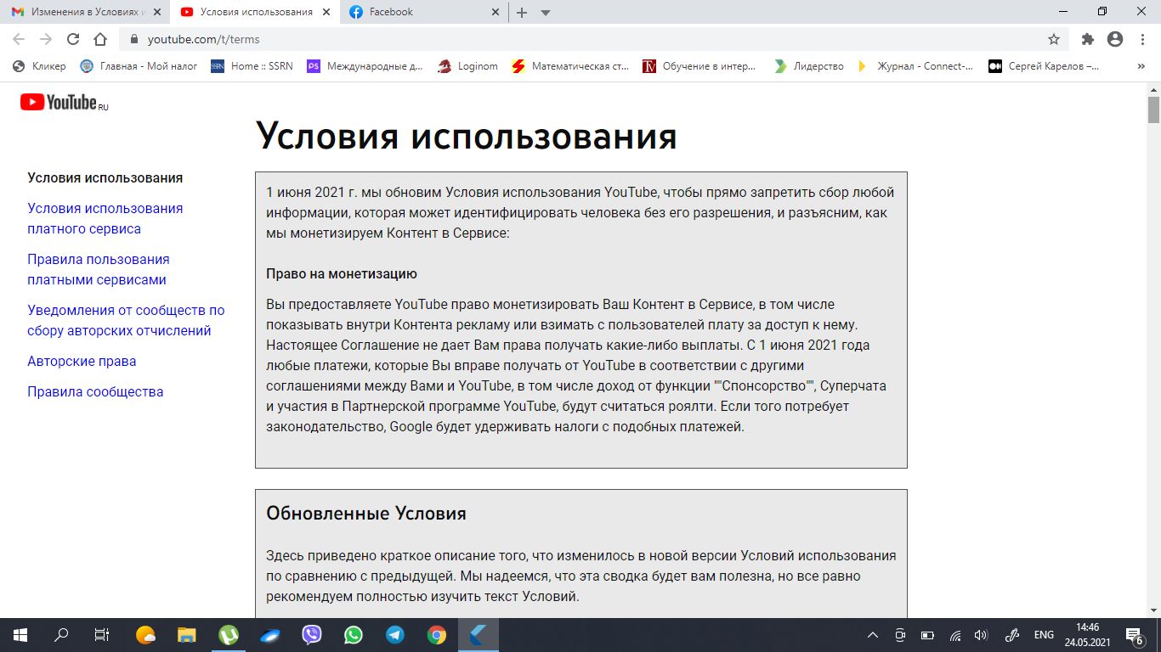Open Windows taskbar search
This screenshot has height=652, width=1161.
[61, 635]
